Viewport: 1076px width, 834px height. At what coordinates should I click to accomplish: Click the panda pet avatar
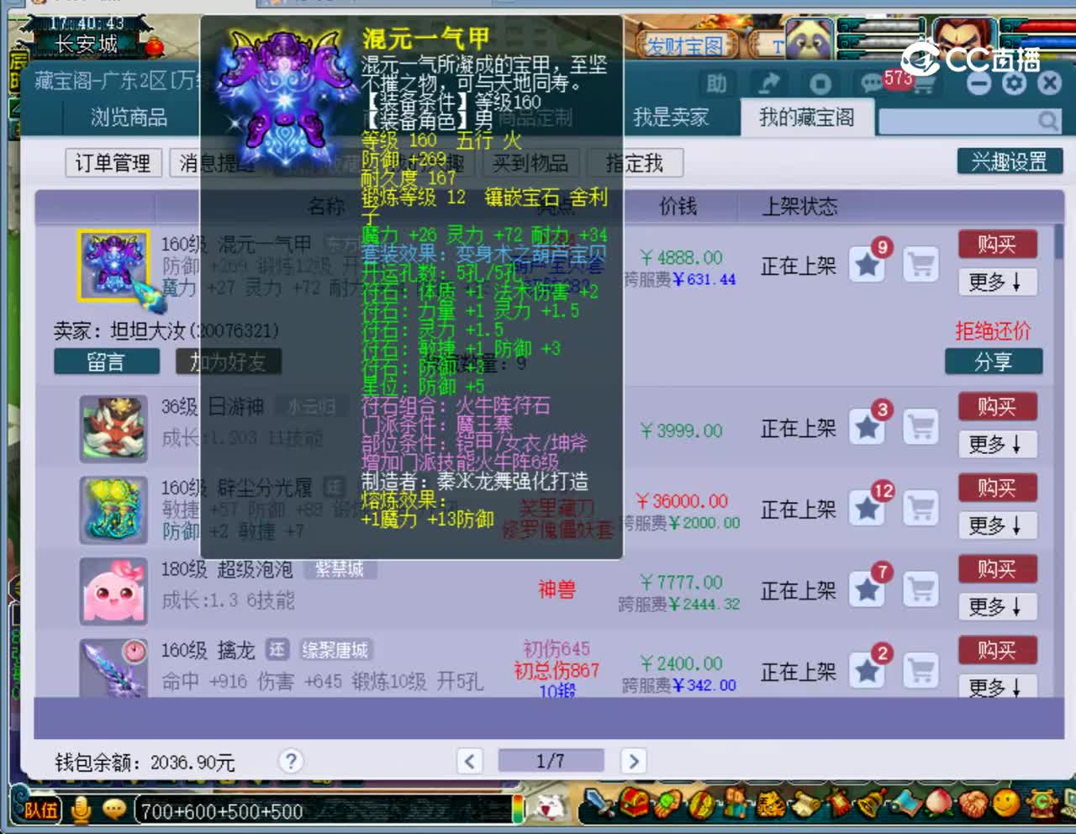coord(809,39)
